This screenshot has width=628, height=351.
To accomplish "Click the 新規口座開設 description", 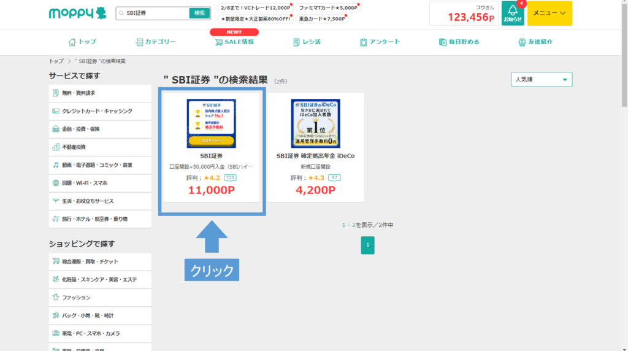I will 316,167.
